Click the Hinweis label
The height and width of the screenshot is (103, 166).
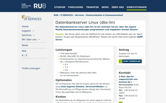pos(59,34)
